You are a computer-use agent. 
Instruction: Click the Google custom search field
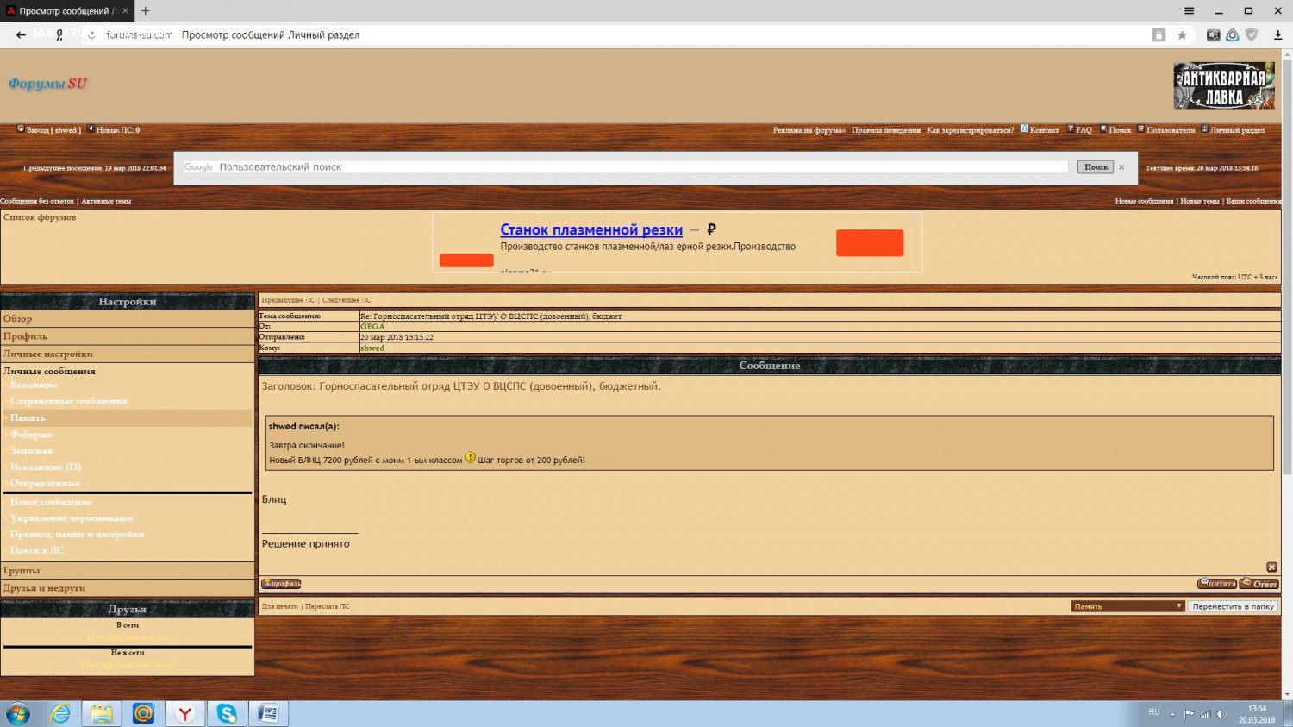[x=625, y=167]
